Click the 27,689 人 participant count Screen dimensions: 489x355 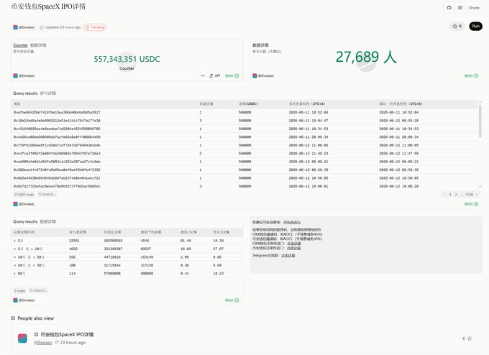point(366,57)
